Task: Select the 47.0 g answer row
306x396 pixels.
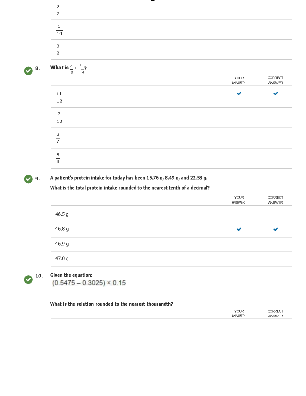Action: coord(62,258)
